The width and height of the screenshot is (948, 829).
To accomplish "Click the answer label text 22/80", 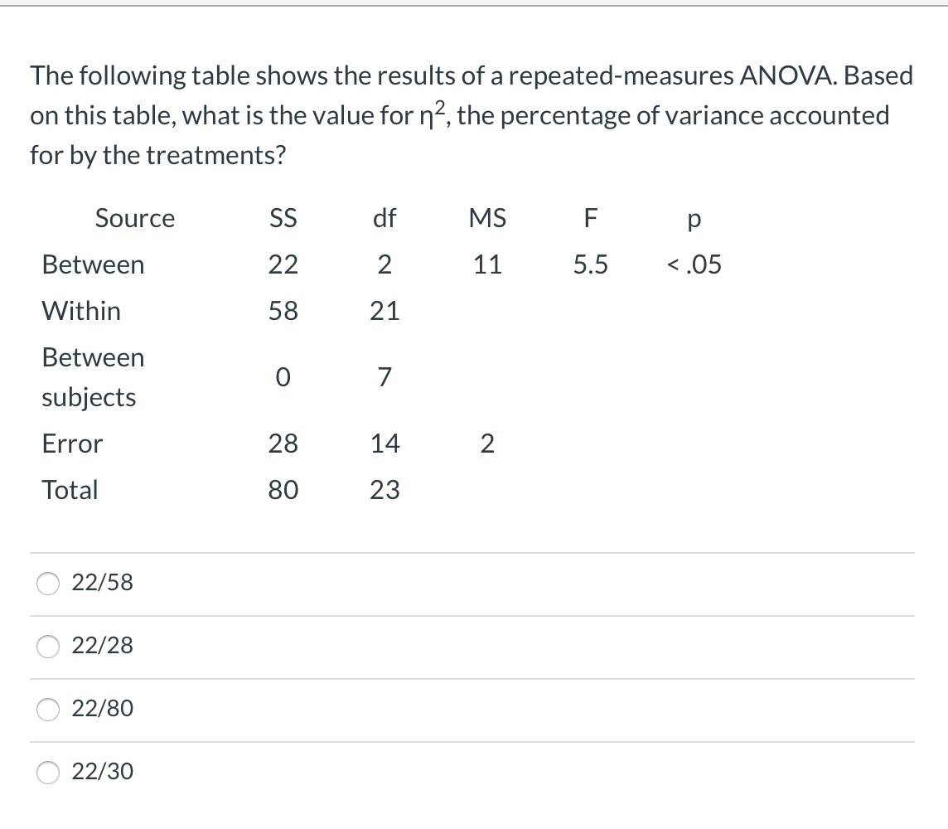I will click(102, 709).
